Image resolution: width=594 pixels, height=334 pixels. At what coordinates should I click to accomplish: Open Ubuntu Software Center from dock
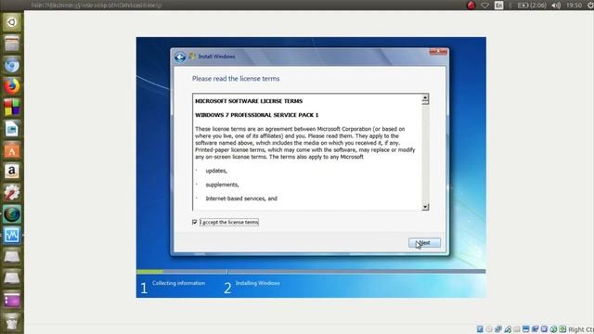click(x=12, y=150)
